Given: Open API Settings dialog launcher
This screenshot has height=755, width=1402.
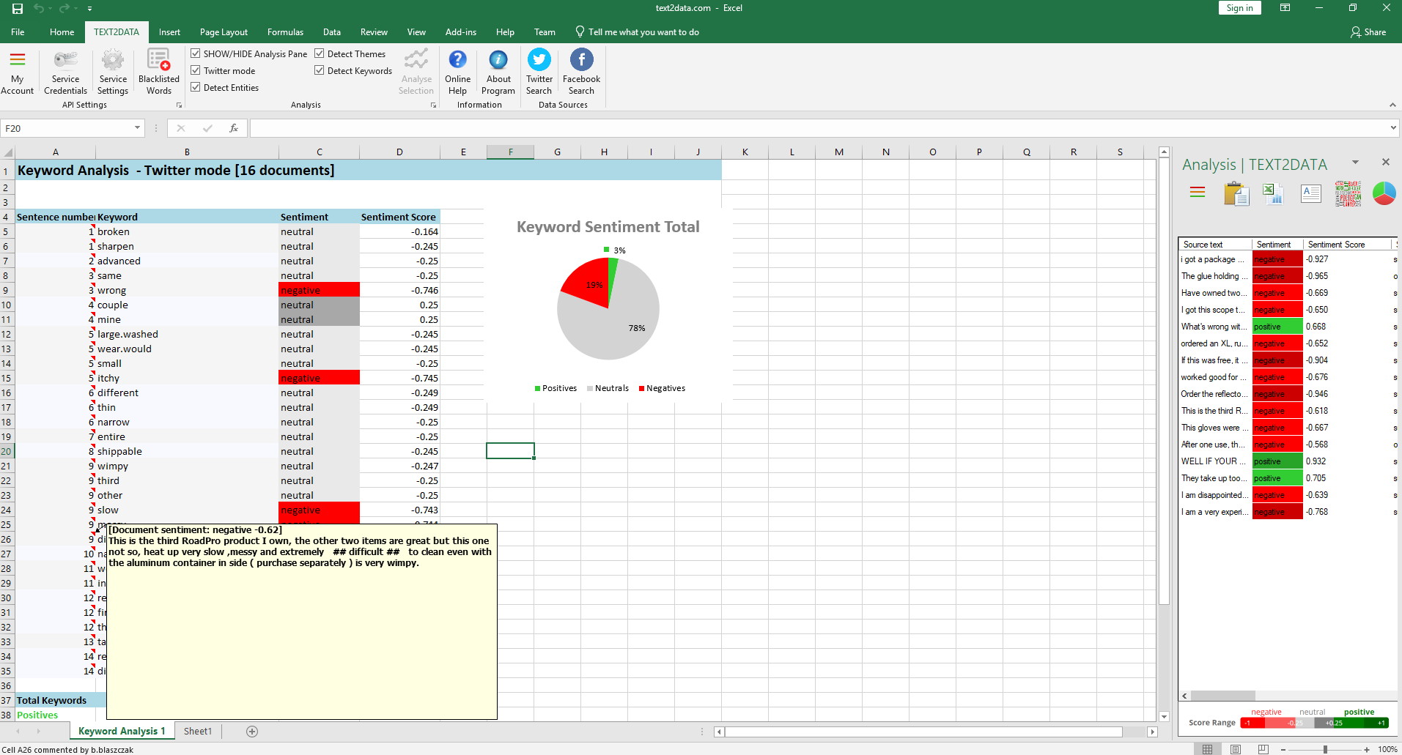Looking at the screenshot, I should click(x=179, y=105).
